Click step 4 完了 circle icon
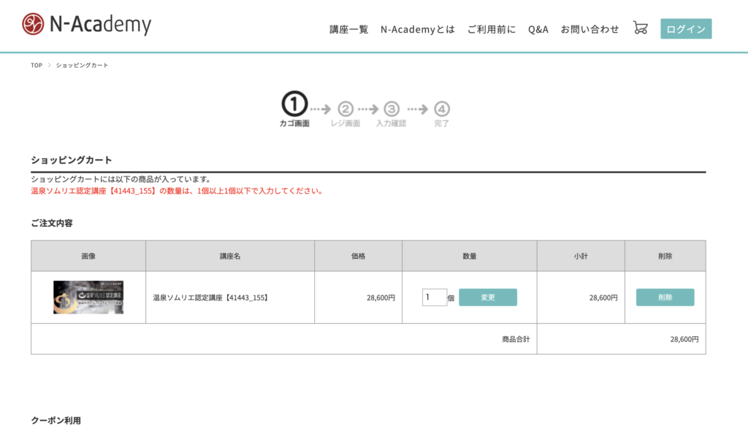This screenshot has width=748, height=428. (x=441, y=109)
